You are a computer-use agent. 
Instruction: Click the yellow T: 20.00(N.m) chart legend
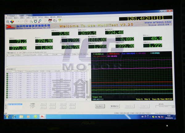(x=98, y=54)
